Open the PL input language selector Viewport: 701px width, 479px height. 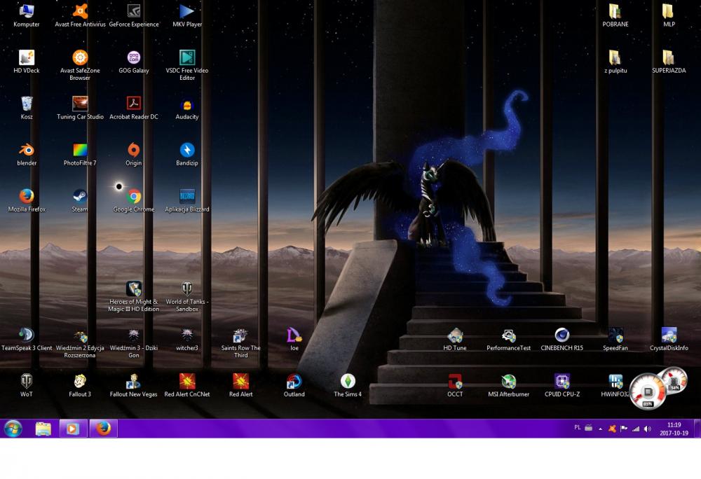click(578, 427)
